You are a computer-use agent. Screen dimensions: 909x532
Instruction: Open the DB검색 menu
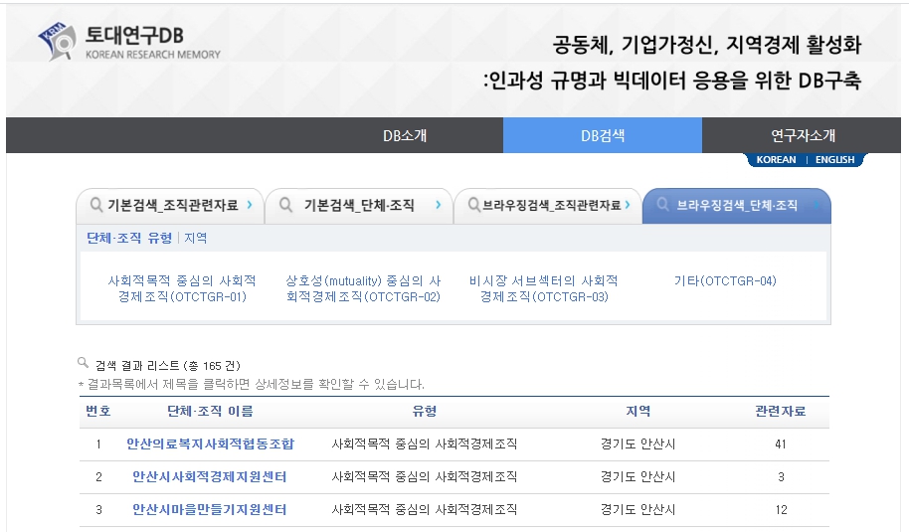(x=603, y=135)
